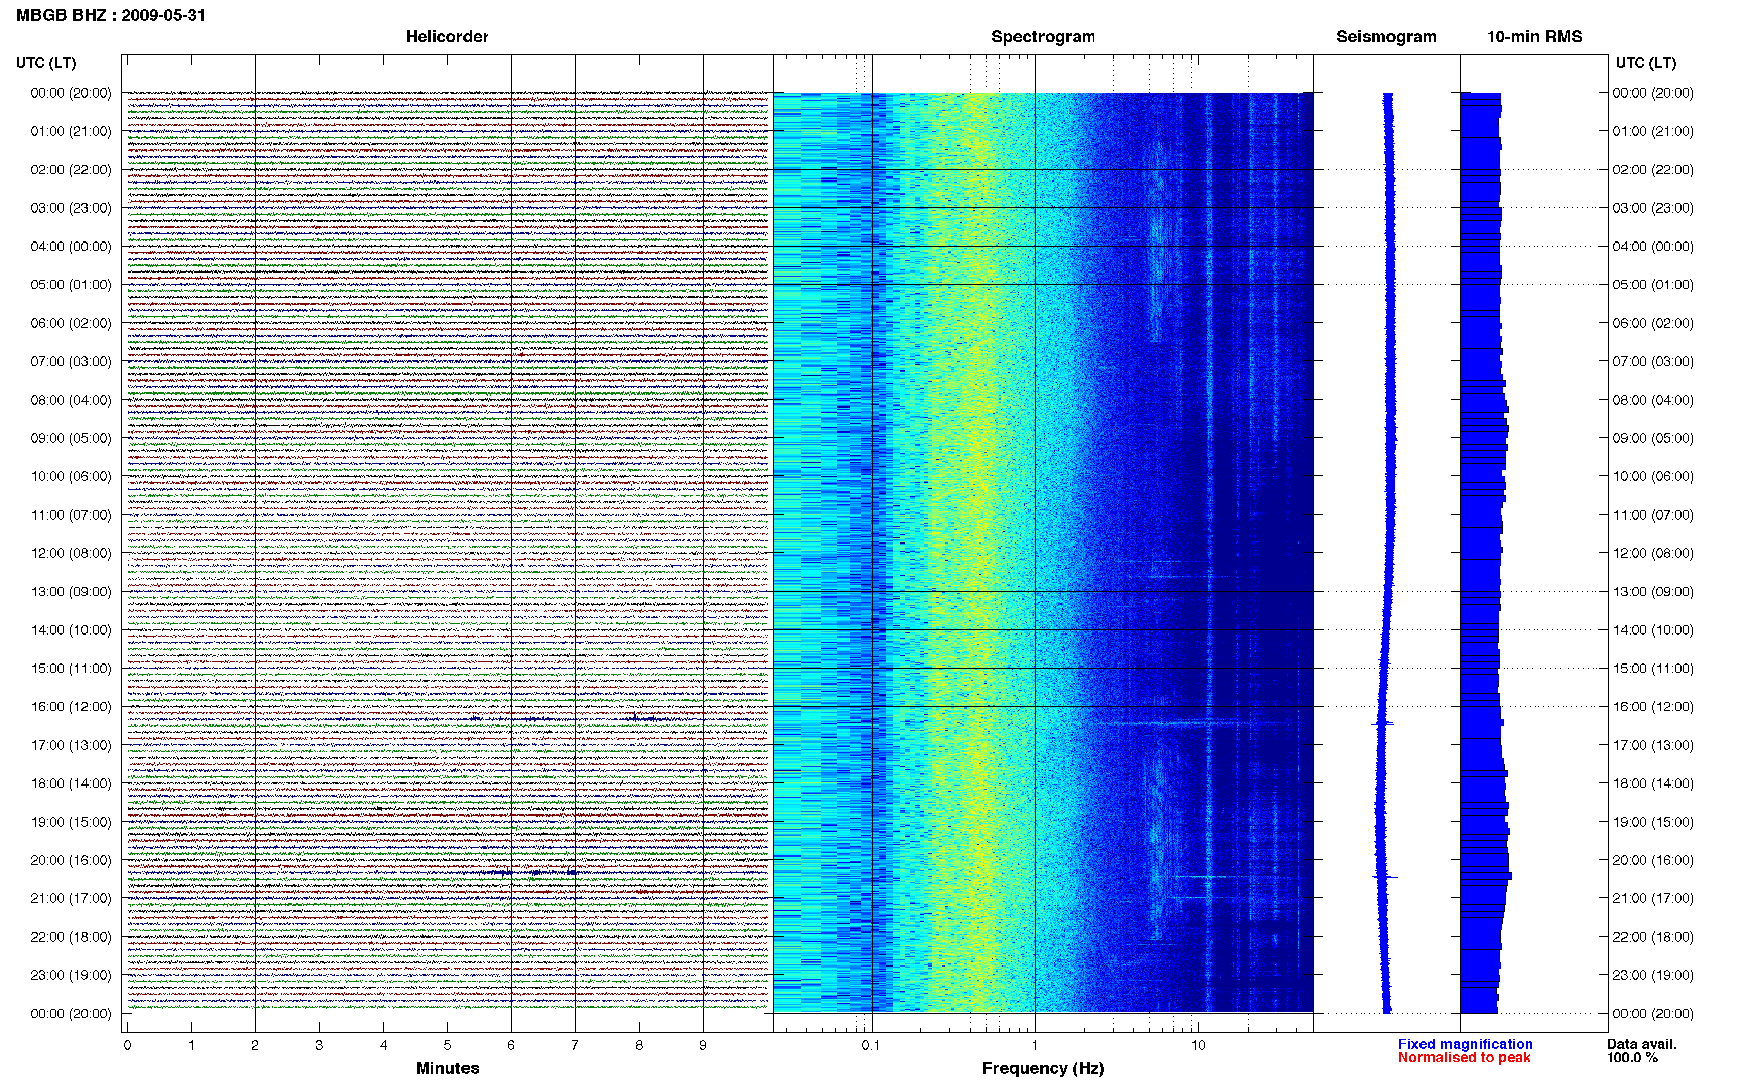Viewport: 1739px width, 1087px height.
Task: Click right axis label '22:00 (18:00)'
Action: coord(1653,937)
